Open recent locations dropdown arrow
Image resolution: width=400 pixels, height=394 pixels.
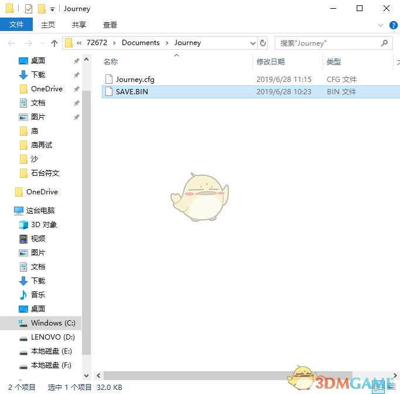[x=41, y=43]
